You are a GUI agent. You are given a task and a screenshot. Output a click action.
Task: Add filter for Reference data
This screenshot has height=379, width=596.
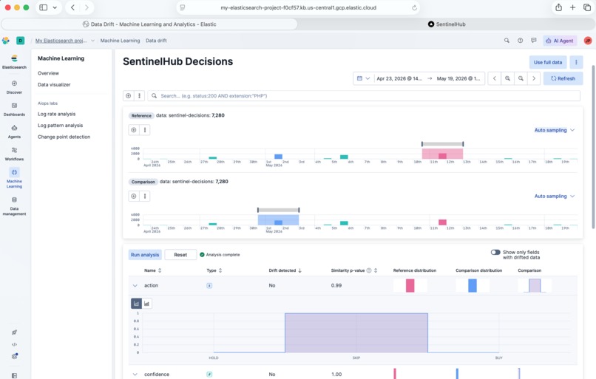pos(134,130)
